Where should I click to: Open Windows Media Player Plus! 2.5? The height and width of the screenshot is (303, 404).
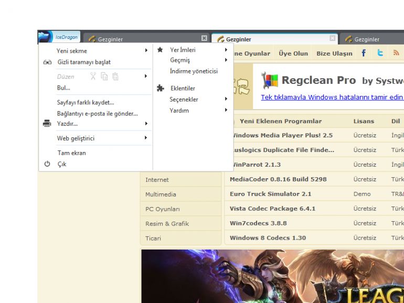283,135
